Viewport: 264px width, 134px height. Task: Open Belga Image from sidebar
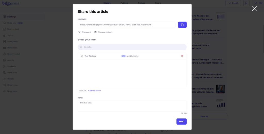pyautogui.click(x=13, y=85)
